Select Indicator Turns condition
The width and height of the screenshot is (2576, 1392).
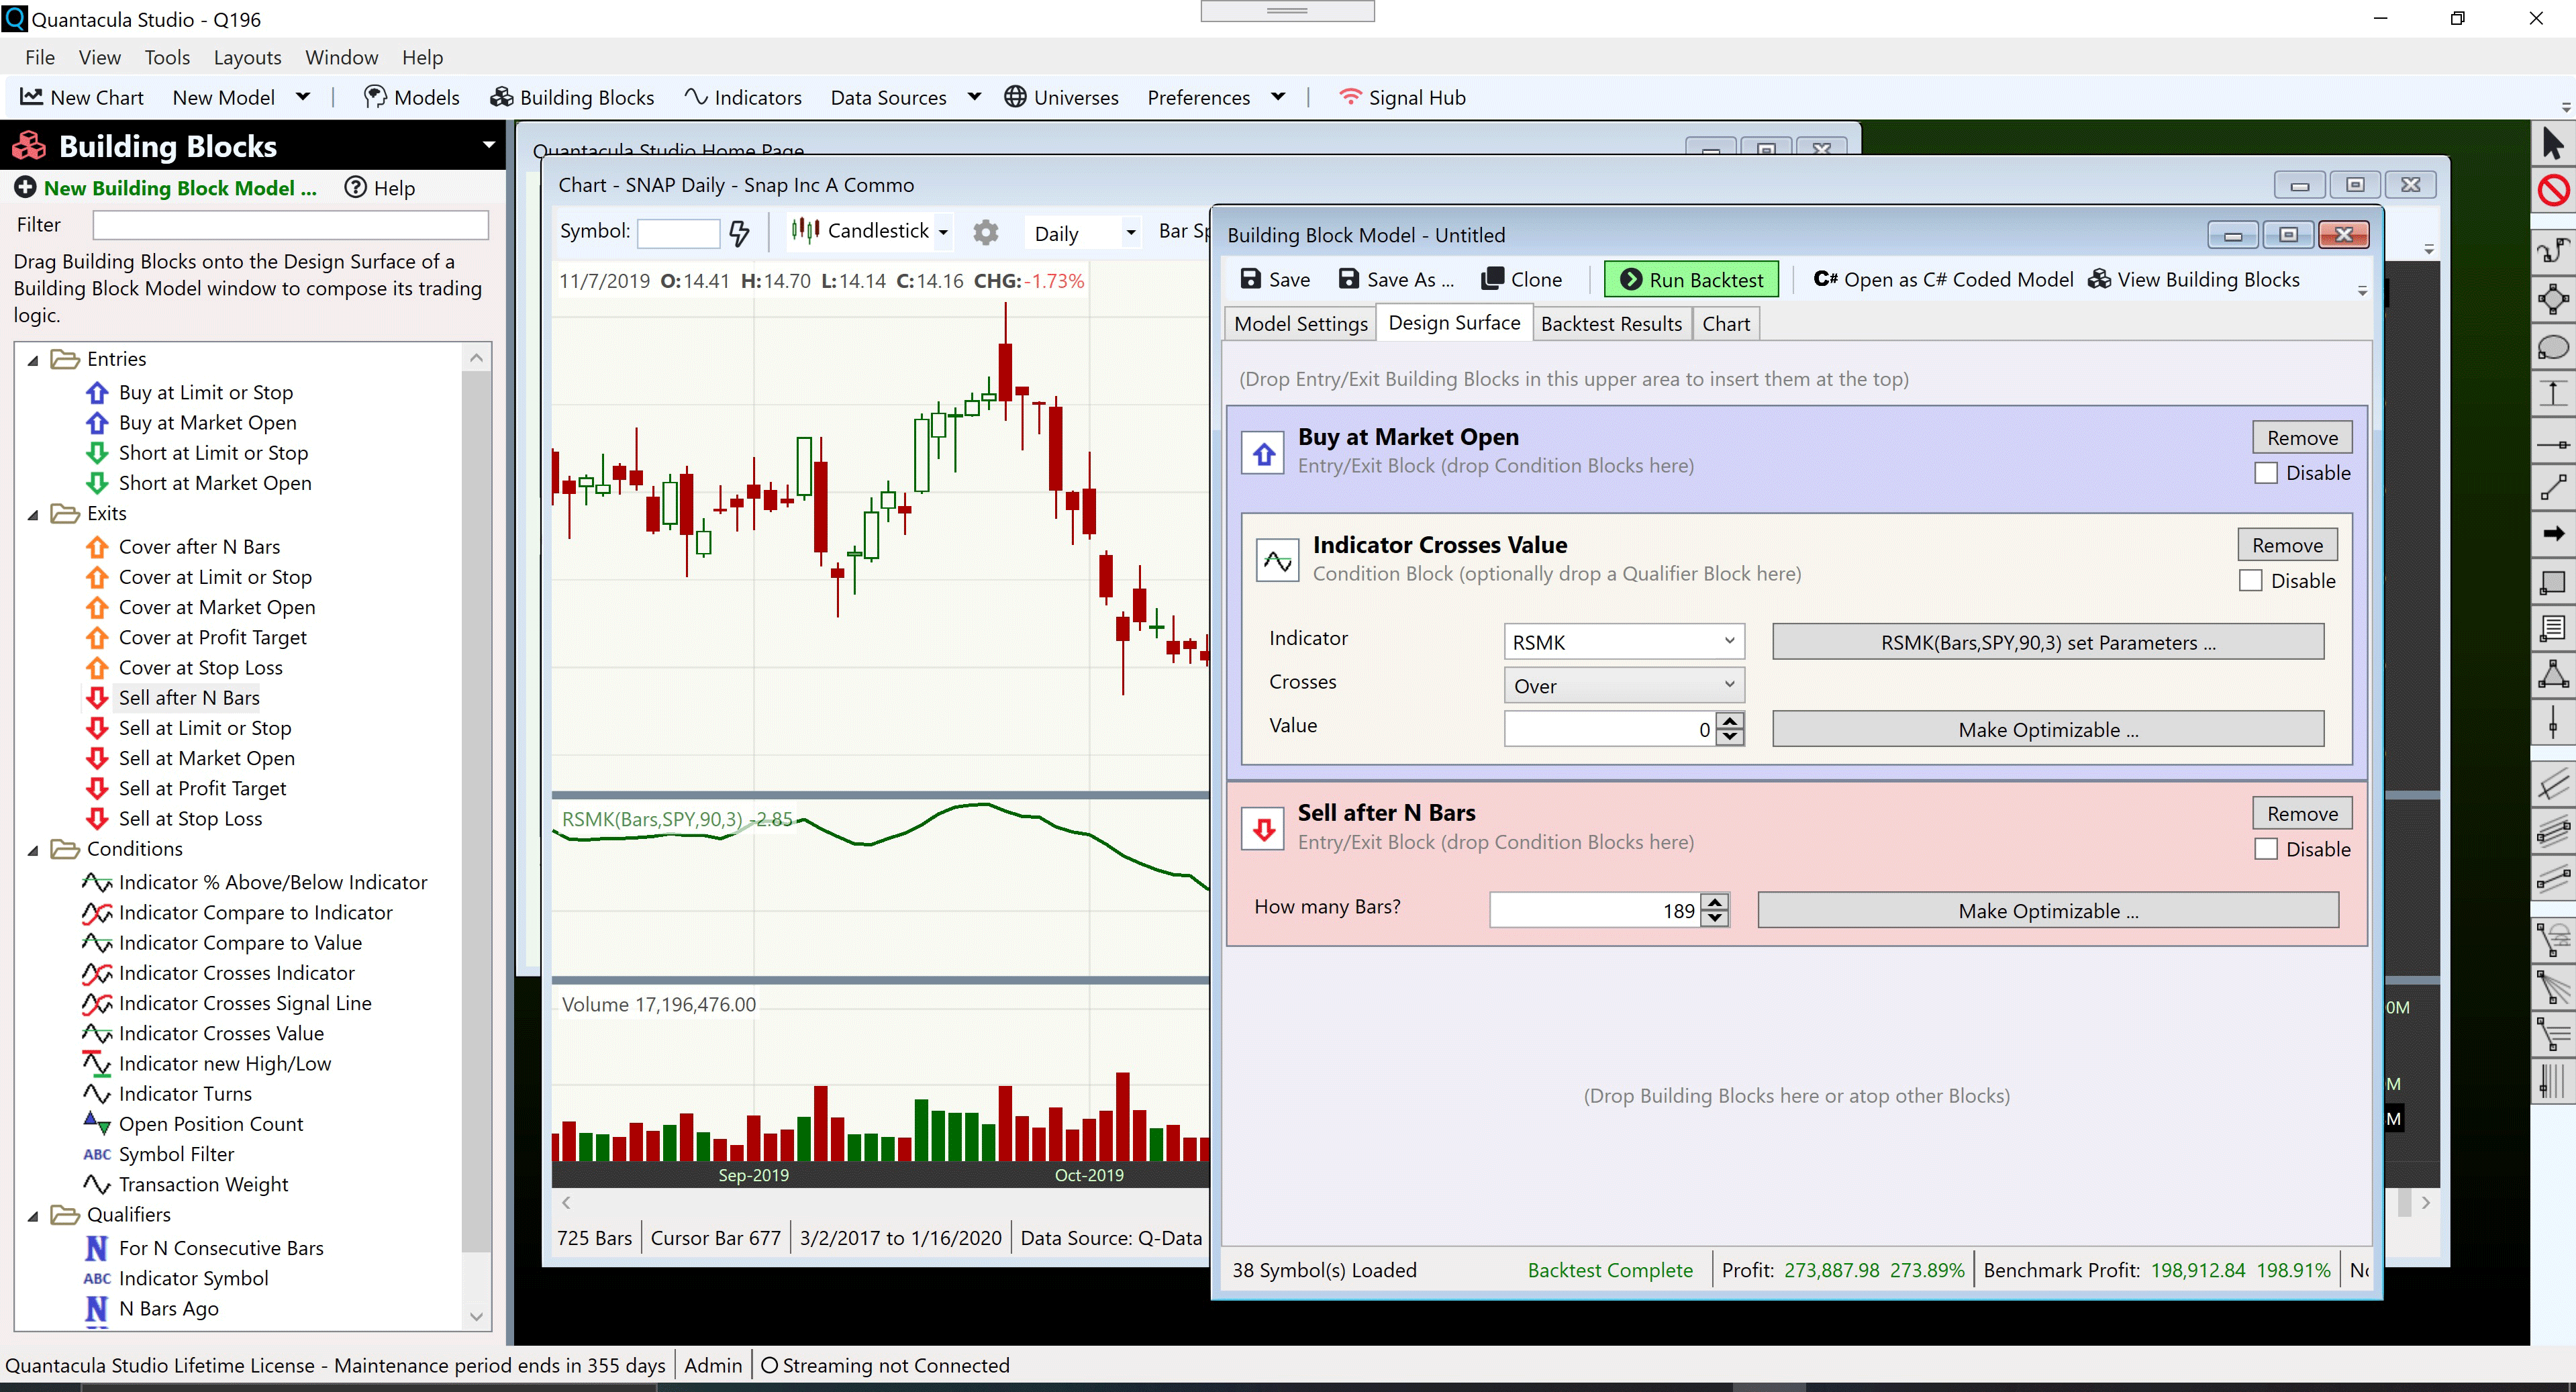click(185, 1093)
